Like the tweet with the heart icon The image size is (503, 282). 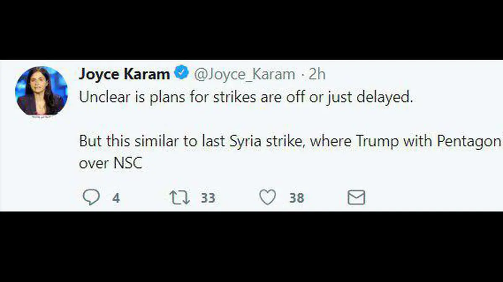pos(267,197)
